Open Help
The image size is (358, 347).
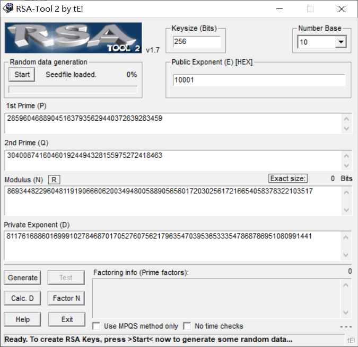tap(22, 319)
